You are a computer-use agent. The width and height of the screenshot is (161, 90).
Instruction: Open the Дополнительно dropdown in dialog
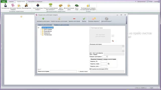point(107,20)
